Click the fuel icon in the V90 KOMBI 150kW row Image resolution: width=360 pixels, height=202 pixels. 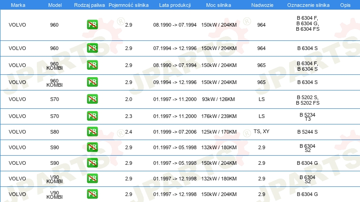point(92,194)
